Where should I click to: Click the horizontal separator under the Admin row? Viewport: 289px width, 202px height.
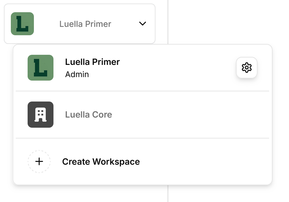click(142, 91)
